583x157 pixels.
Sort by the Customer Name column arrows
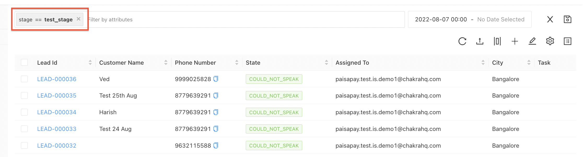pos(166,63)
